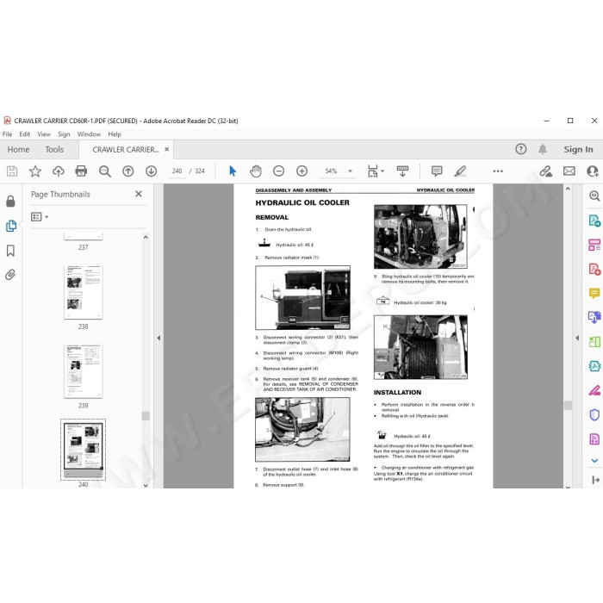603x603 pixels.
Task: Print the document
Action: (81, 171)
